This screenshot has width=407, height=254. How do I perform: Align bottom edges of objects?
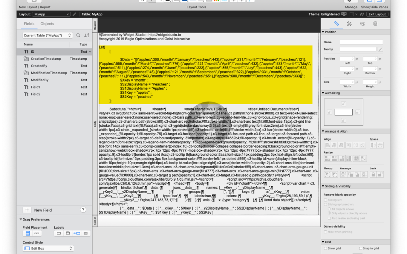tap(363, 145)
